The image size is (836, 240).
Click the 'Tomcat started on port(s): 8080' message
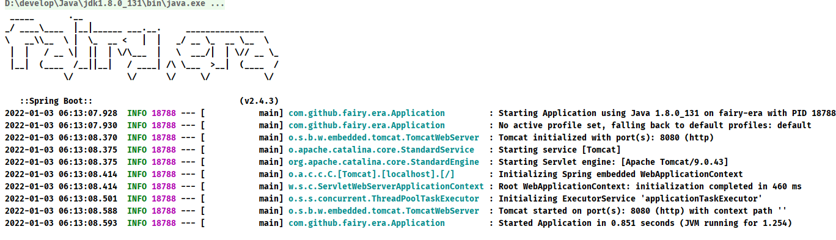click(x=642, y=211)
